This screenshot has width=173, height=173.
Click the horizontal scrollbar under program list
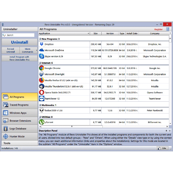pos(86,126)
